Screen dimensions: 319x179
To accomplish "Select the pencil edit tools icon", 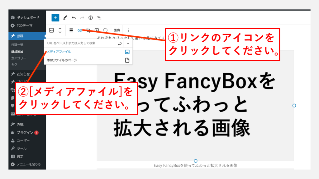I will tap(65, 18).
